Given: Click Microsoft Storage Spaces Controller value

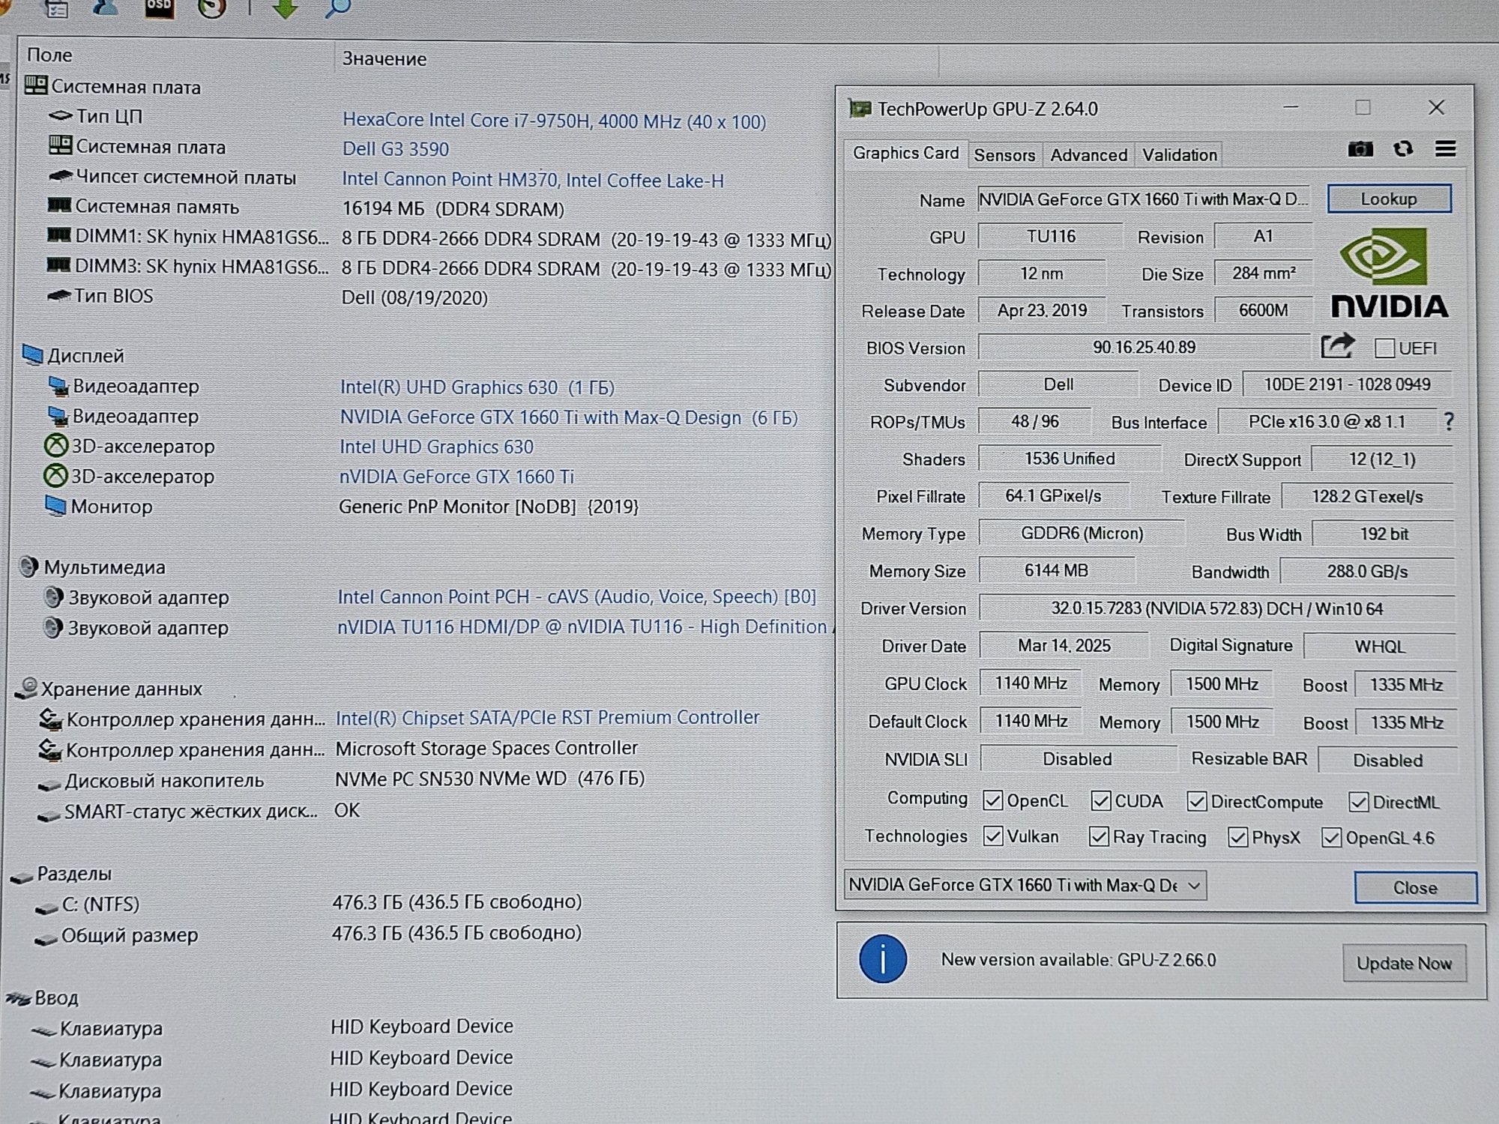Looking at the screenshot, I should coord(486,748).
